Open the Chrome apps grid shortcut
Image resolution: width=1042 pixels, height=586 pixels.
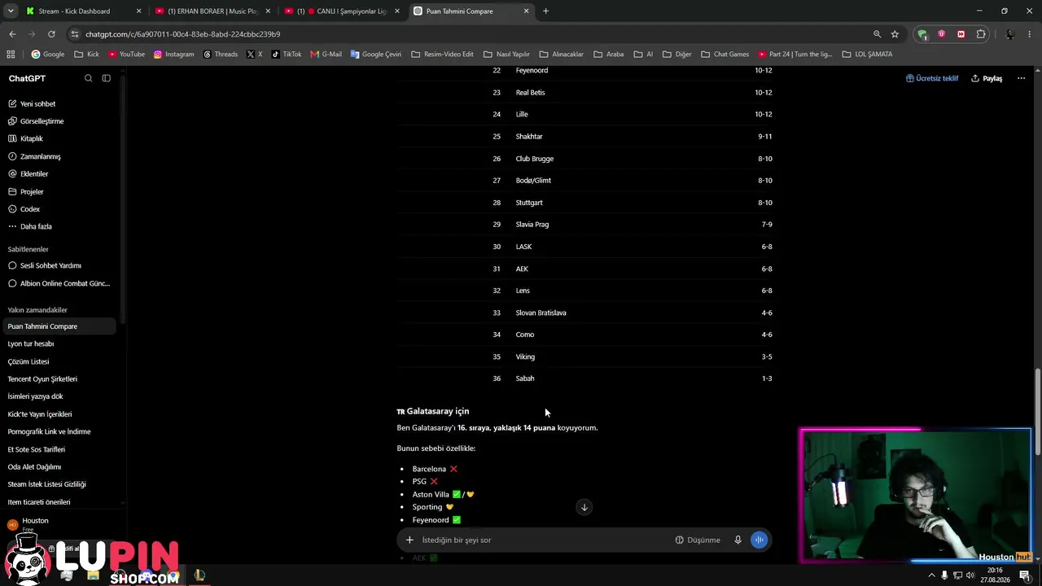click(11, 55)
